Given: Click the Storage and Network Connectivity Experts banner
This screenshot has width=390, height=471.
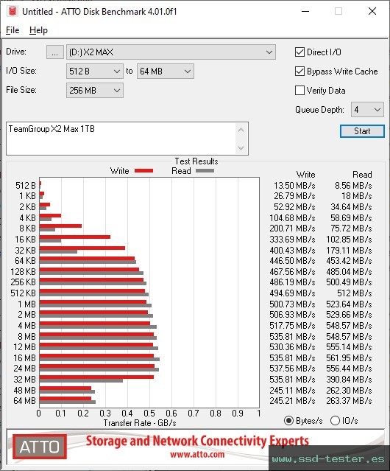Looking at the screenshot, I should [x=197, y=441].
